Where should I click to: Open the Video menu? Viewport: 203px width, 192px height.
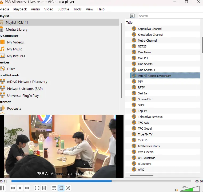(x=49, y=9)
